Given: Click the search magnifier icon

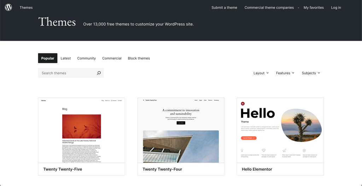Looking at the screenshot, I should [99, 73].
